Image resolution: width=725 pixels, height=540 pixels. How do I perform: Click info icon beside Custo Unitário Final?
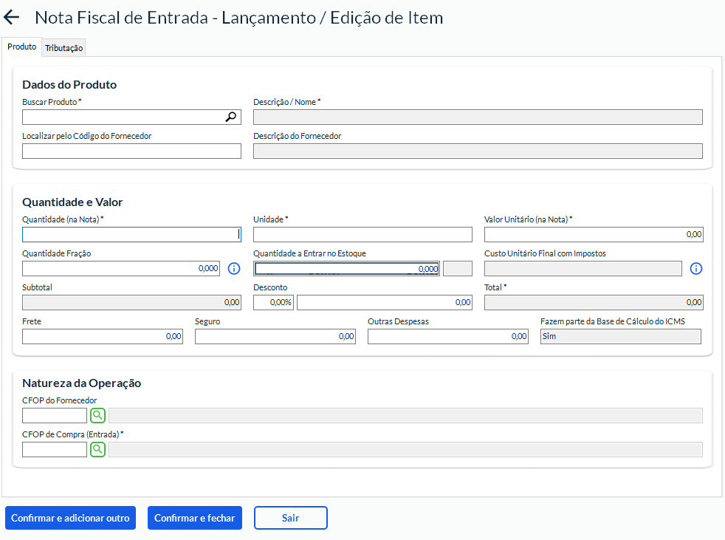(x=695, y=269)
